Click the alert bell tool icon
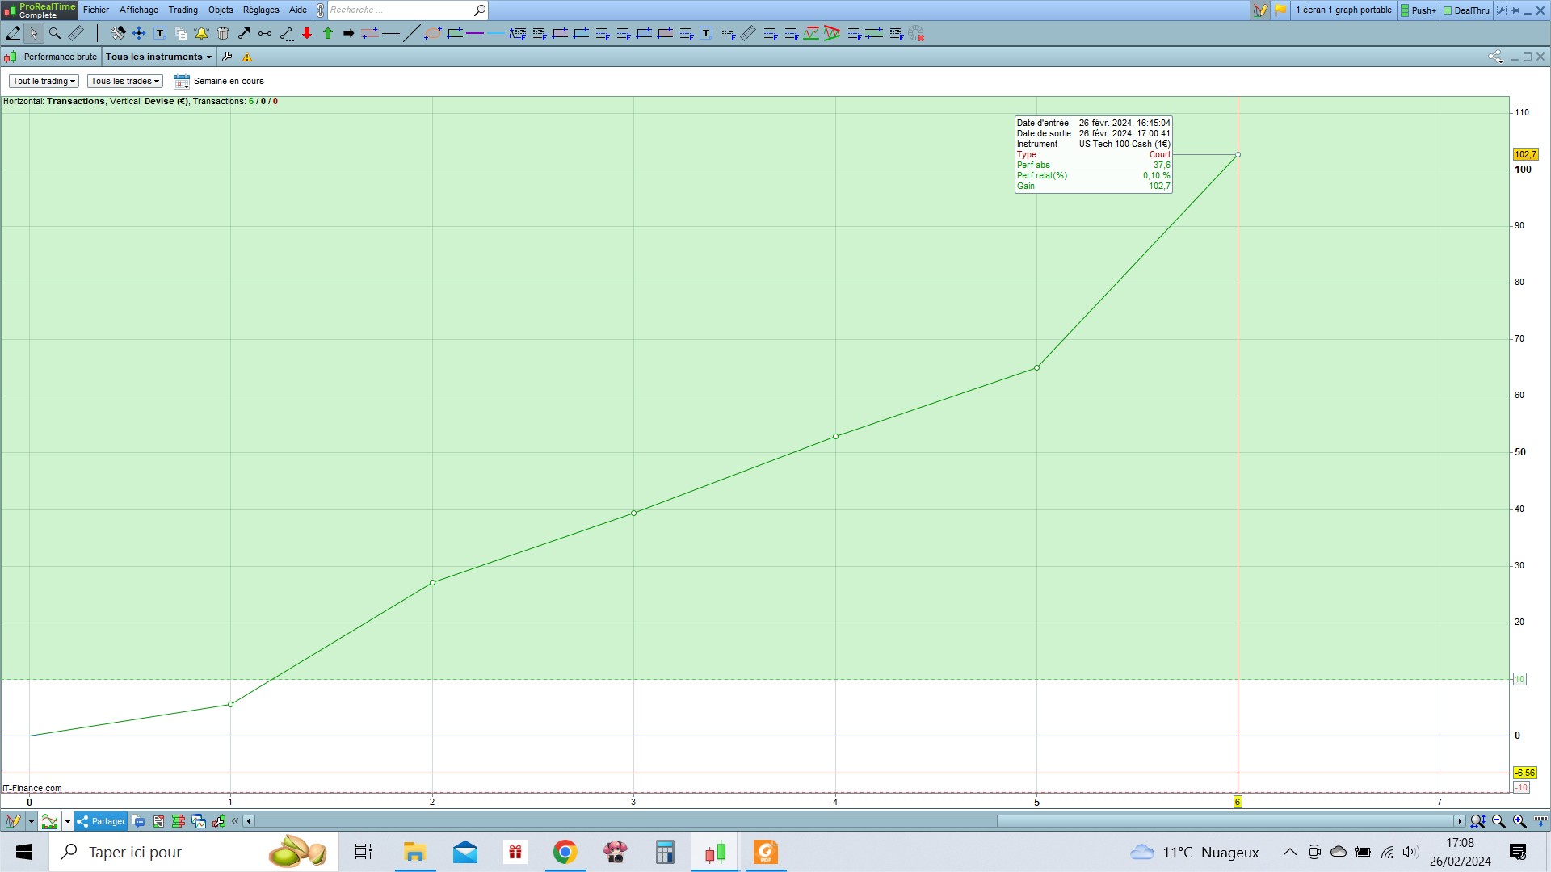The height and width of the screenshot is (872, 1551). coord(201,33)
